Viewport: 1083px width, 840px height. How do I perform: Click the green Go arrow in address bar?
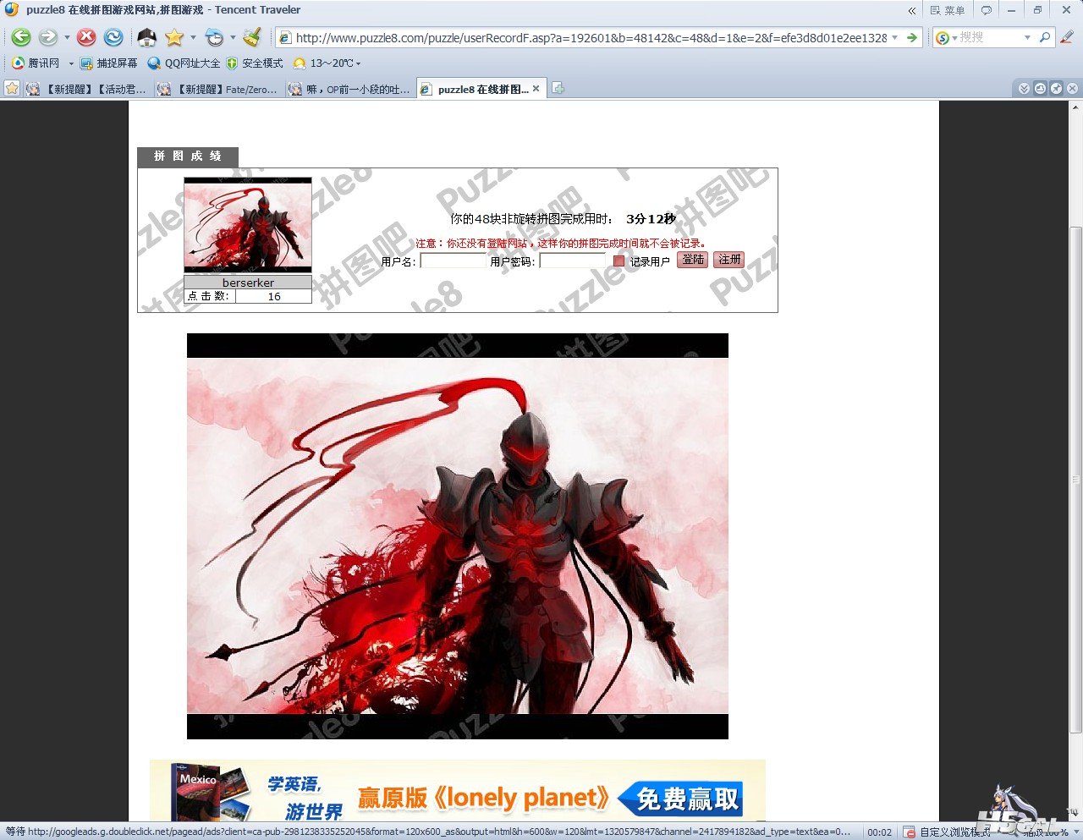tap(912, 37)
